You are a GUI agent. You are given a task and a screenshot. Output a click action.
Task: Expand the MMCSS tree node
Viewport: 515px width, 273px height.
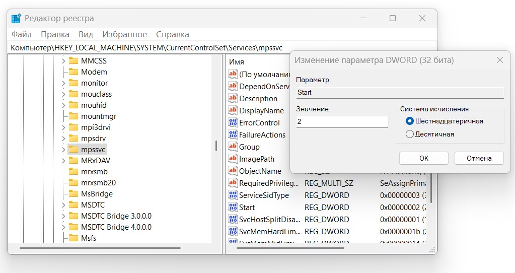[63, 61]
